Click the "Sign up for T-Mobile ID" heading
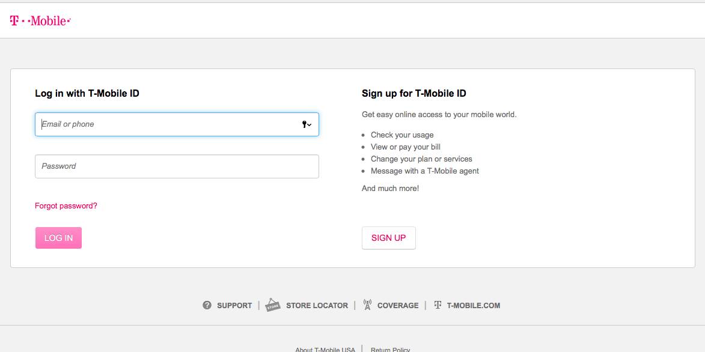 tap(414, 94)
